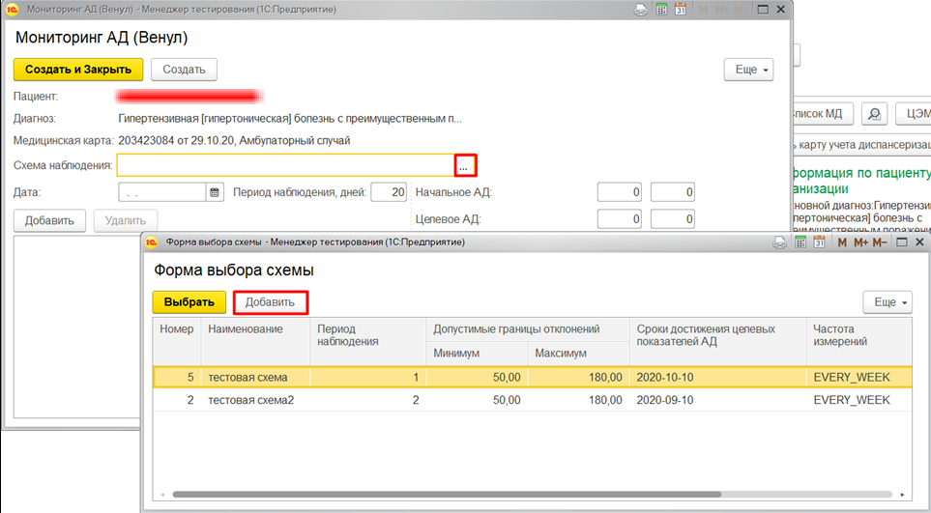
Task: Click Добавить in the scheme selection form
Action: pyautogui.click(x=270, y=302)
